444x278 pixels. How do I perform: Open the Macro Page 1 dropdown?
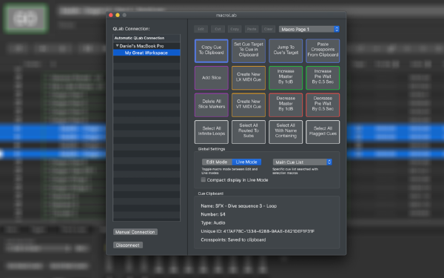(x=309, y=29)
